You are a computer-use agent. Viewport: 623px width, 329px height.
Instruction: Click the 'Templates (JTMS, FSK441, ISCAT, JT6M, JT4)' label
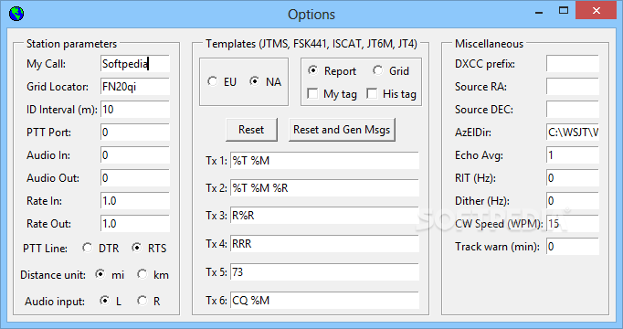point(311,44)
